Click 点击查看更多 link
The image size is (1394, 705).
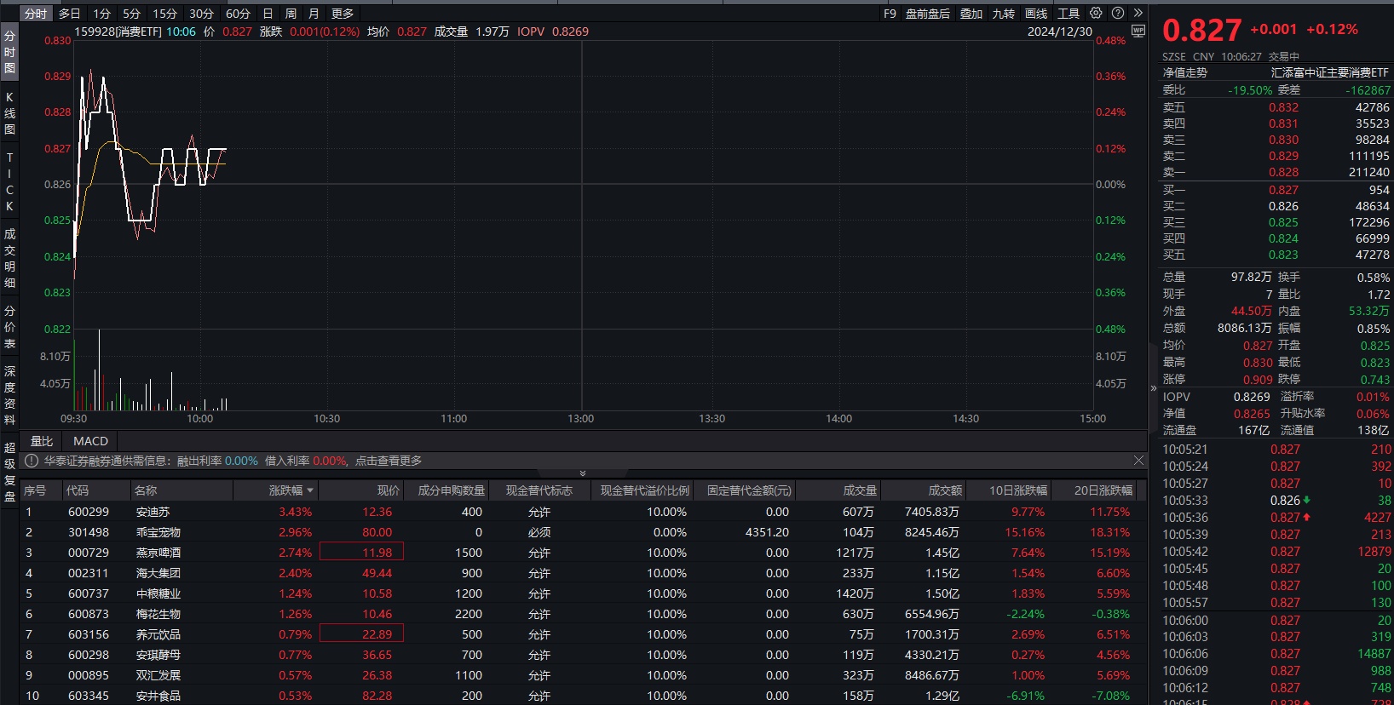(x=388, y=461)
